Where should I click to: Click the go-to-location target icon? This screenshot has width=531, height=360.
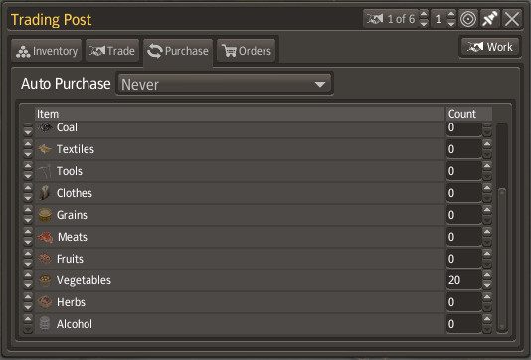(468, 19)
